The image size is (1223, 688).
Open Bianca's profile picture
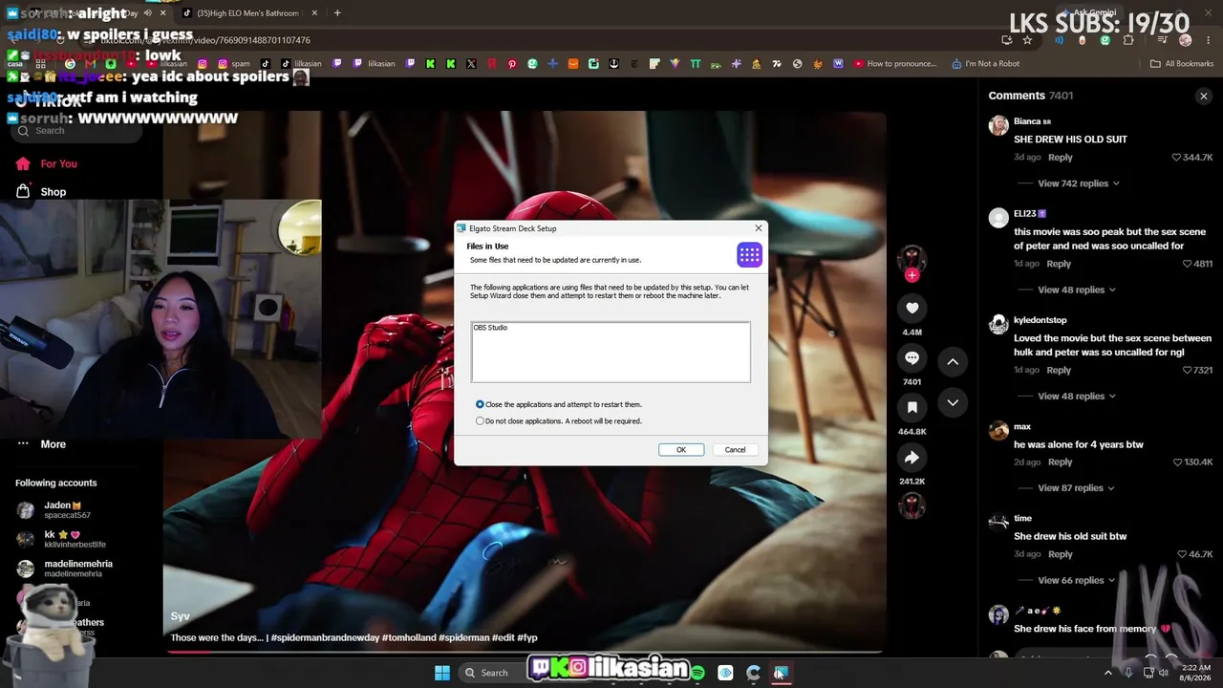(998, 125)
